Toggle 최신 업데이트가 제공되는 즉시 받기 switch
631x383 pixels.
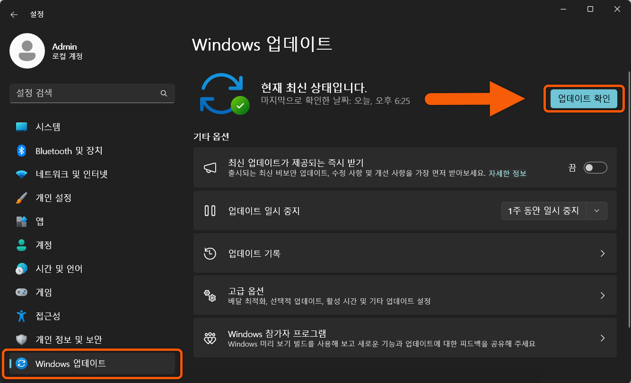point(595,167)
